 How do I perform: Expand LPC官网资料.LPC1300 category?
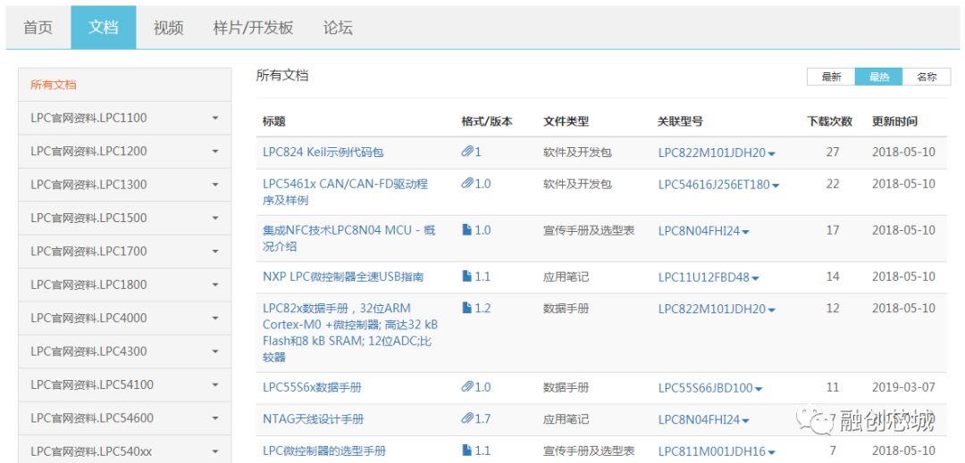click(125, 184)
